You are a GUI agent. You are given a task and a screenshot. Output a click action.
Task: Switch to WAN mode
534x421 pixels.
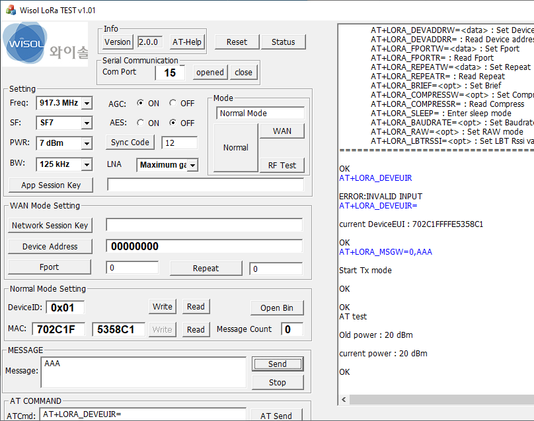pos(282,131)
